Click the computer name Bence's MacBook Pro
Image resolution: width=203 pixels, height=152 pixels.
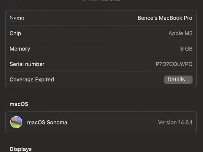(165, 18)
